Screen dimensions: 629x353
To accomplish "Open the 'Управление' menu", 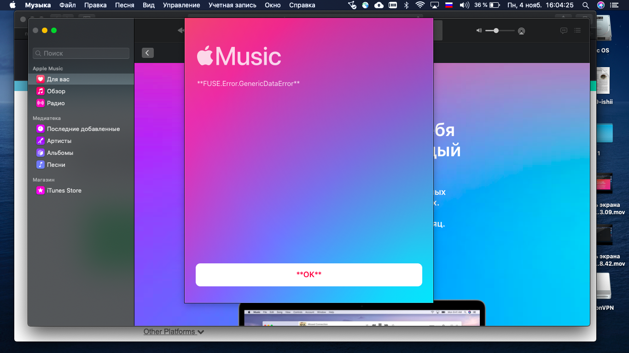I will [x=181, y=5].
